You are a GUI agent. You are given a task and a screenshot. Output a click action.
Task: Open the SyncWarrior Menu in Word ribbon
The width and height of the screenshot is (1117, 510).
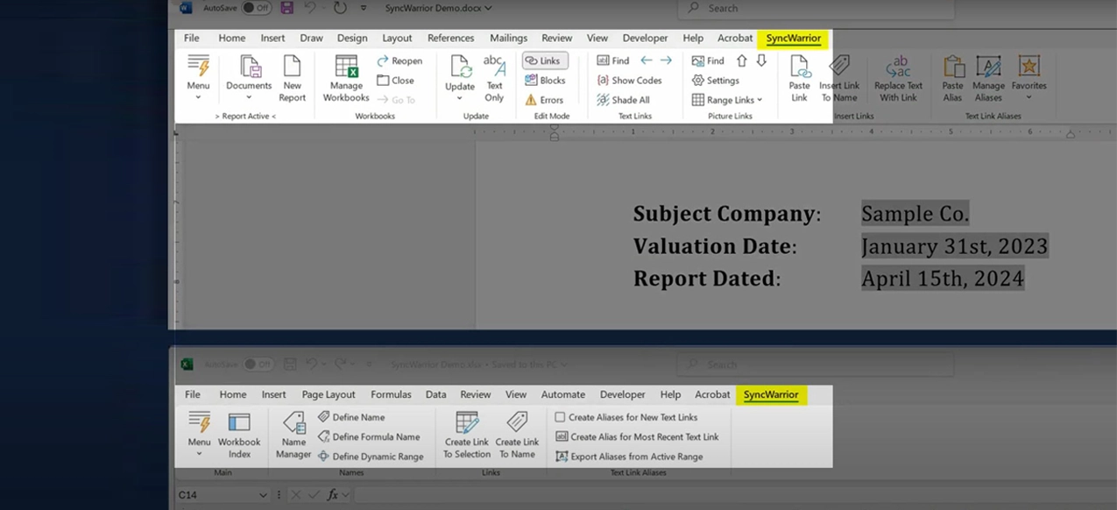(x=198, y=77)
